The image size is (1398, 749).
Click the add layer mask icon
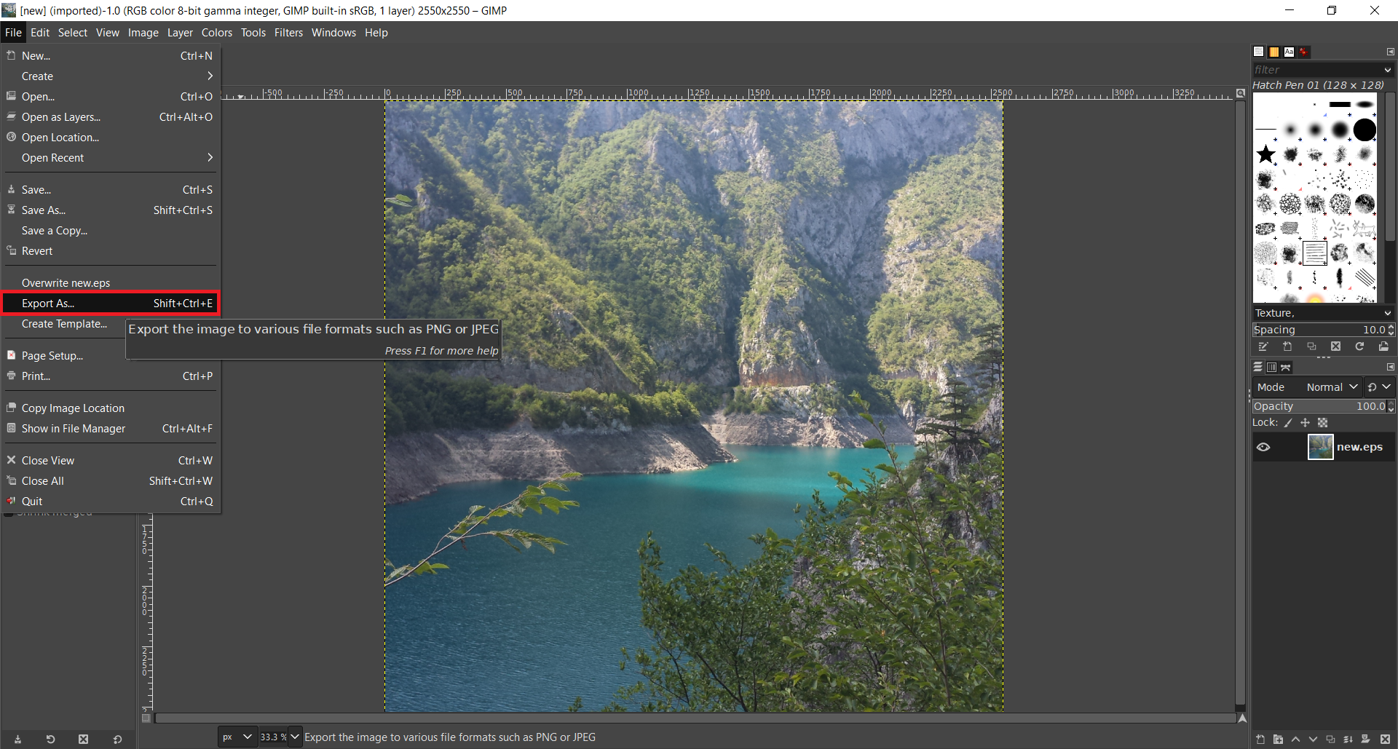point(1365,739)
